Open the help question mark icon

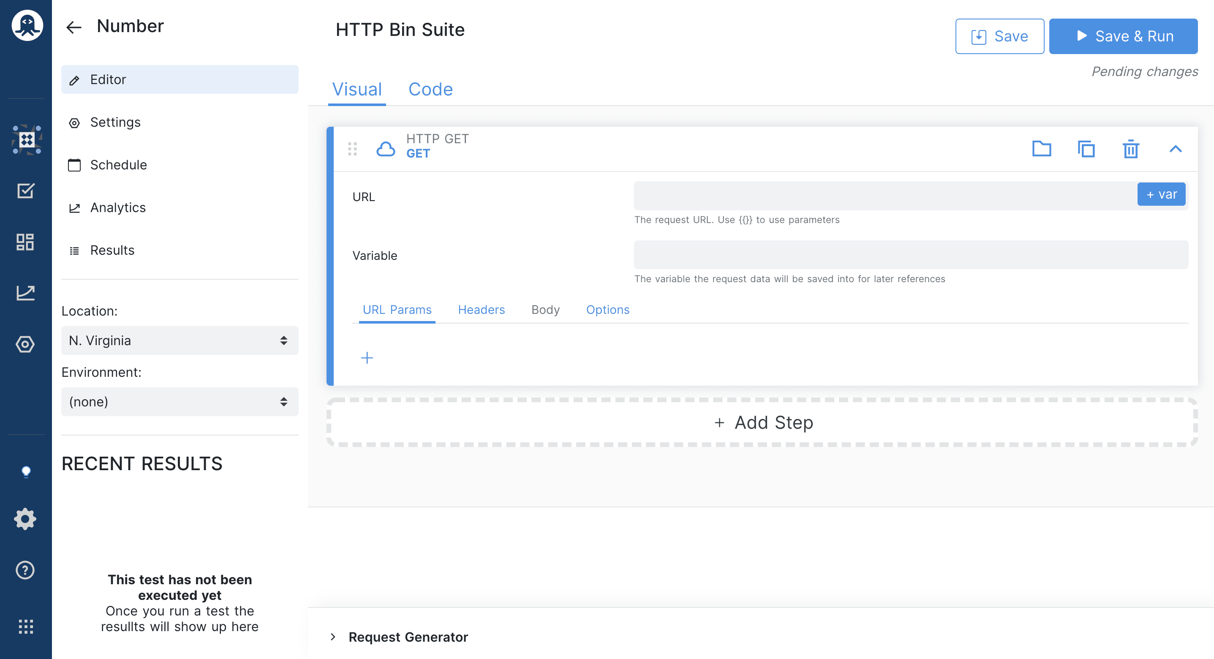click(x=25, y=570)
